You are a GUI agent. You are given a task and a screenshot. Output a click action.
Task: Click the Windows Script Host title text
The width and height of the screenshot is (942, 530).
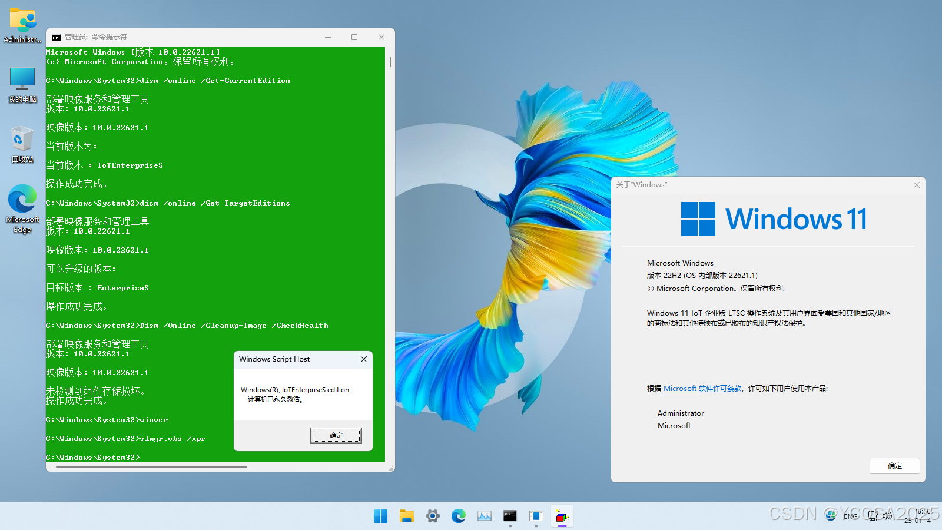coord(274,359)
